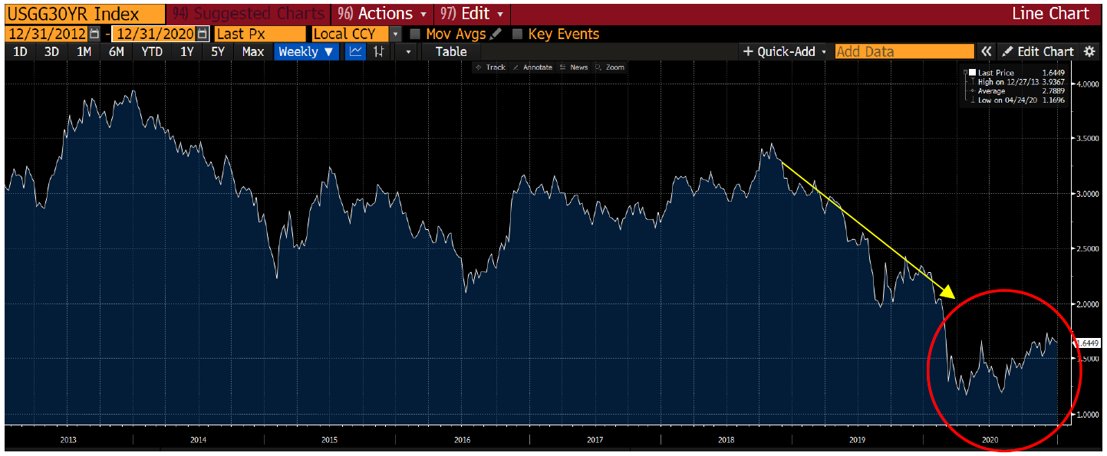Viewport: 1107px width, 456px height.
Task: Collapse panel with double-chevron icon
Action: (x=987, y=51)
